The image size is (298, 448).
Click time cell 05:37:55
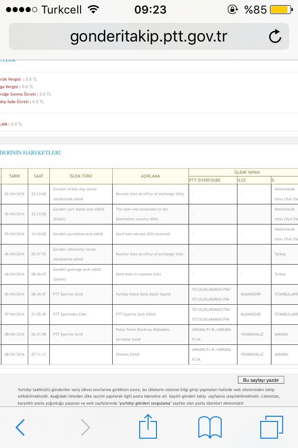click(x=39, y=254)
